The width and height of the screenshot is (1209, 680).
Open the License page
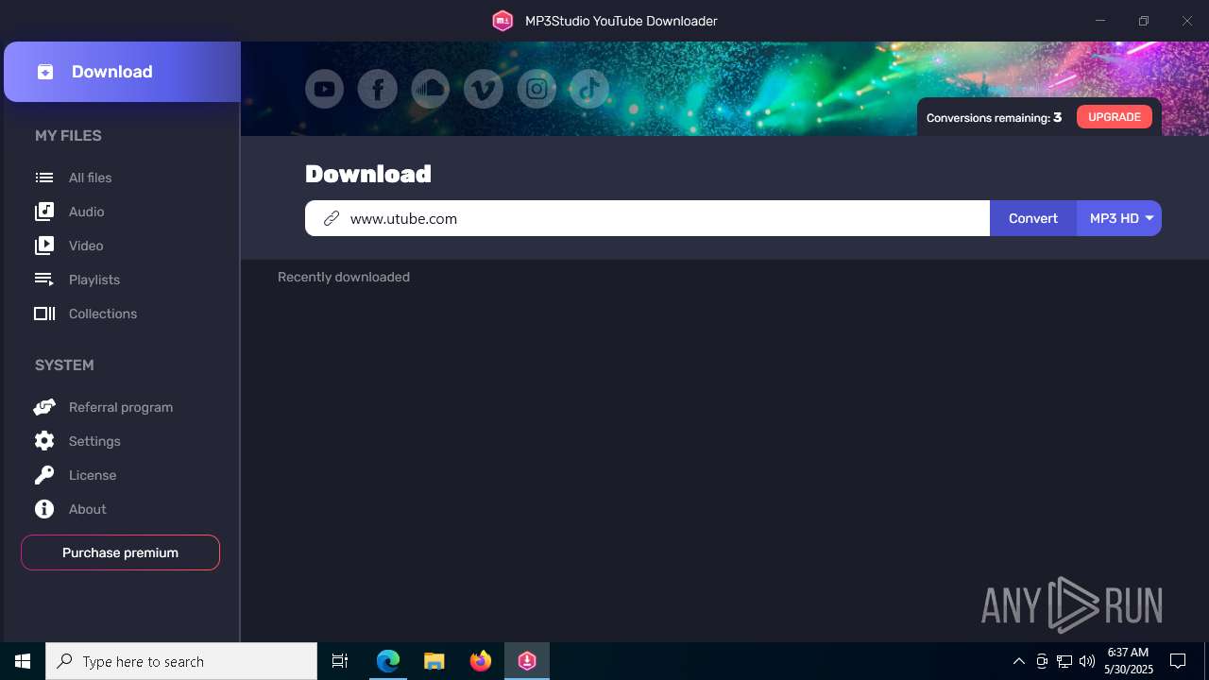coord(93,475)
